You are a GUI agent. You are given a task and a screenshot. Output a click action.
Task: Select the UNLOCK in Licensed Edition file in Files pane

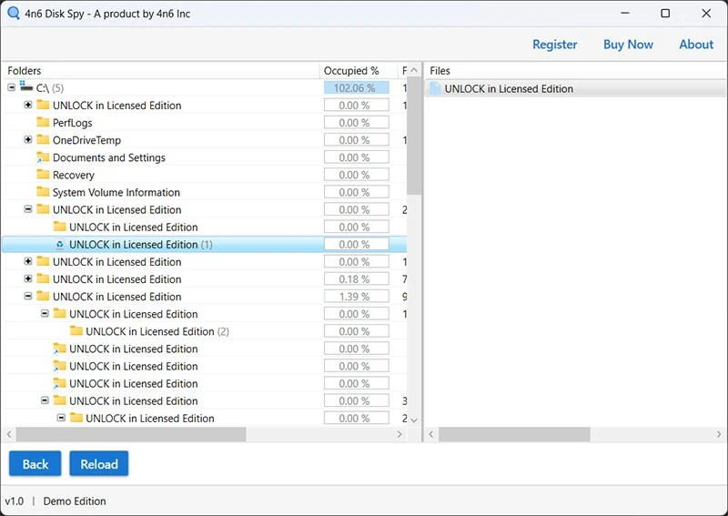[x=576, y=88]
